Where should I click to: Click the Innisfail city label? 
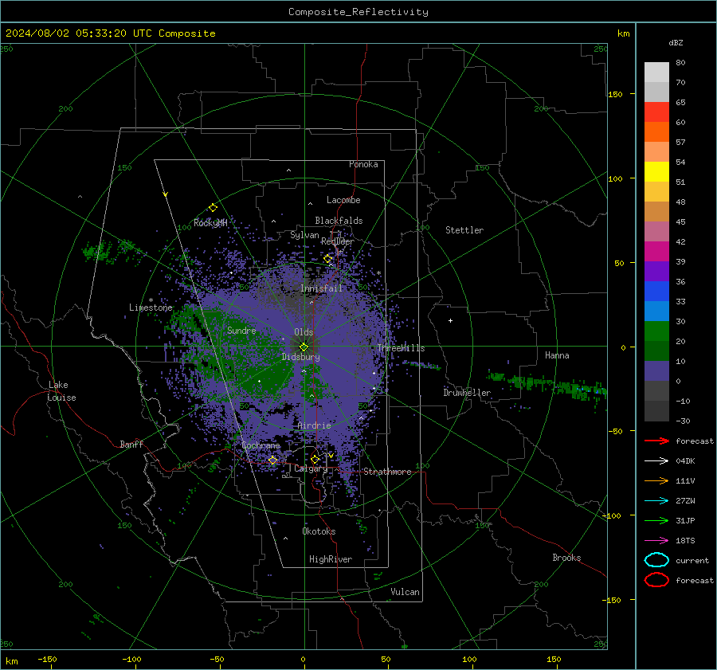[x=322, y=288]
